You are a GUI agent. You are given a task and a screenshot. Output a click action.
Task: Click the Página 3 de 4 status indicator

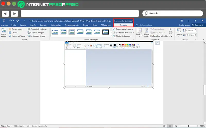coord(6,126)
